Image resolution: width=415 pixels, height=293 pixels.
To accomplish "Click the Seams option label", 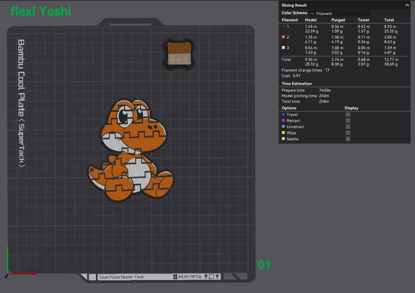I will tap(293, 139).
